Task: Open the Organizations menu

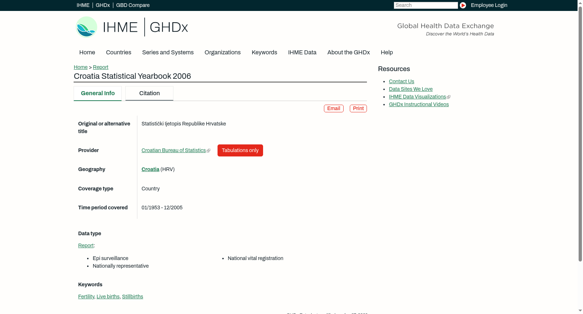Action: (x=223, y=52)
